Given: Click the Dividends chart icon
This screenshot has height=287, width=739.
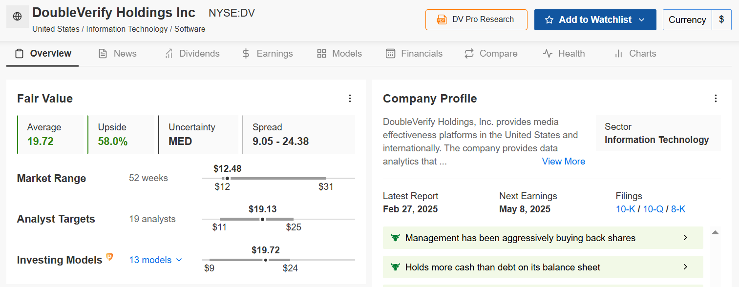Looking at the screenshot, I should [x=169, y=54].
